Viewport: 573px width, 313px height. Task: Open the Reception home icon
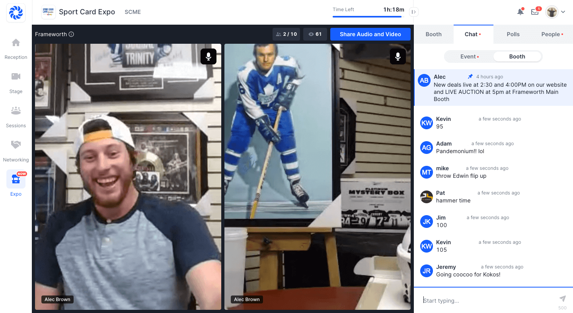[x=16, y=43]
